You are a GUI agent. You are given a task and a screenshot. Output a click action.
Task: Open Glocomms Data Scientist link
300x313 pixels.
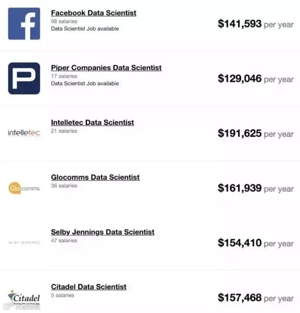(x=95, y=177)
